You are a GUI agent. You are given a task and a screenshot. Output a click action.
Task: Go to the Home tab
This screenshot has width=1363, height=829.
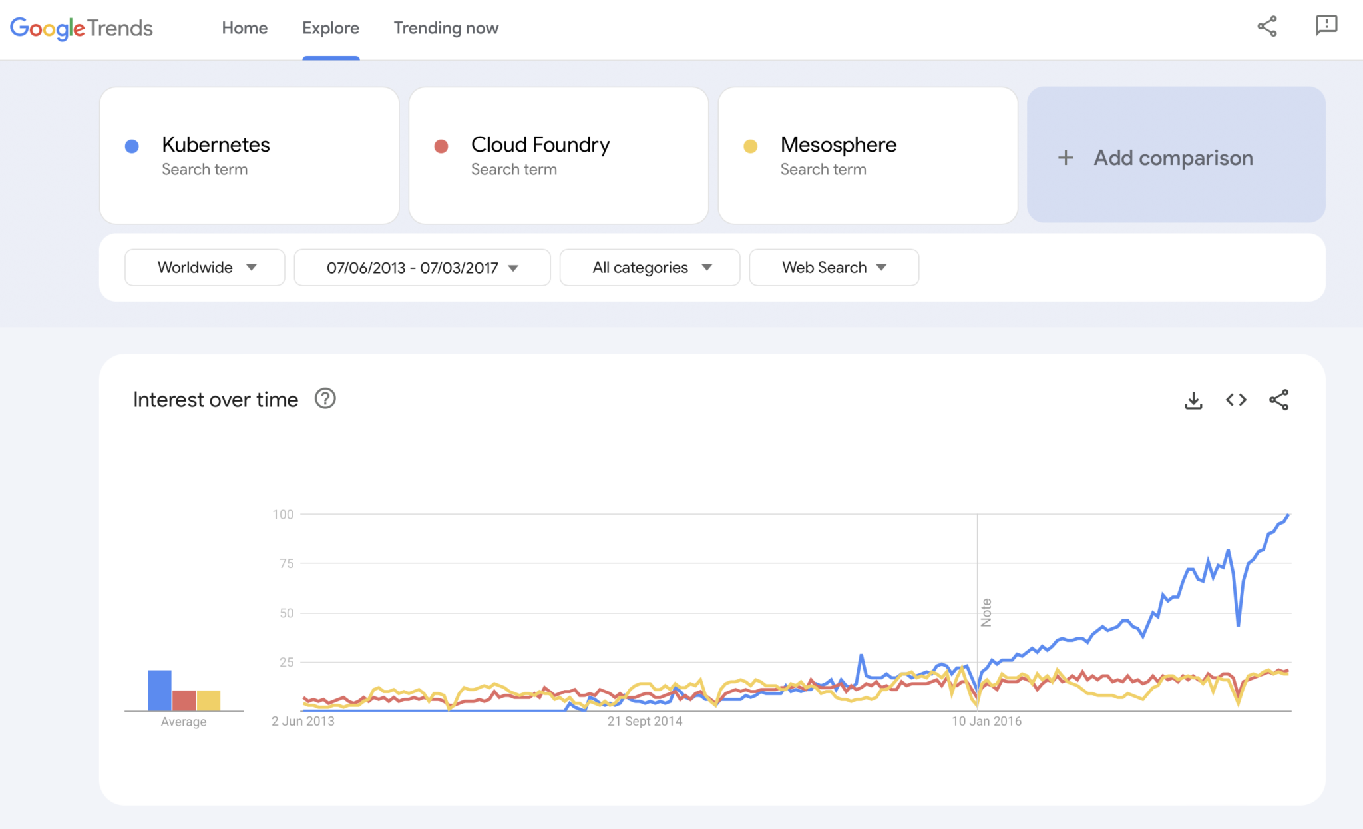point(244,28)
